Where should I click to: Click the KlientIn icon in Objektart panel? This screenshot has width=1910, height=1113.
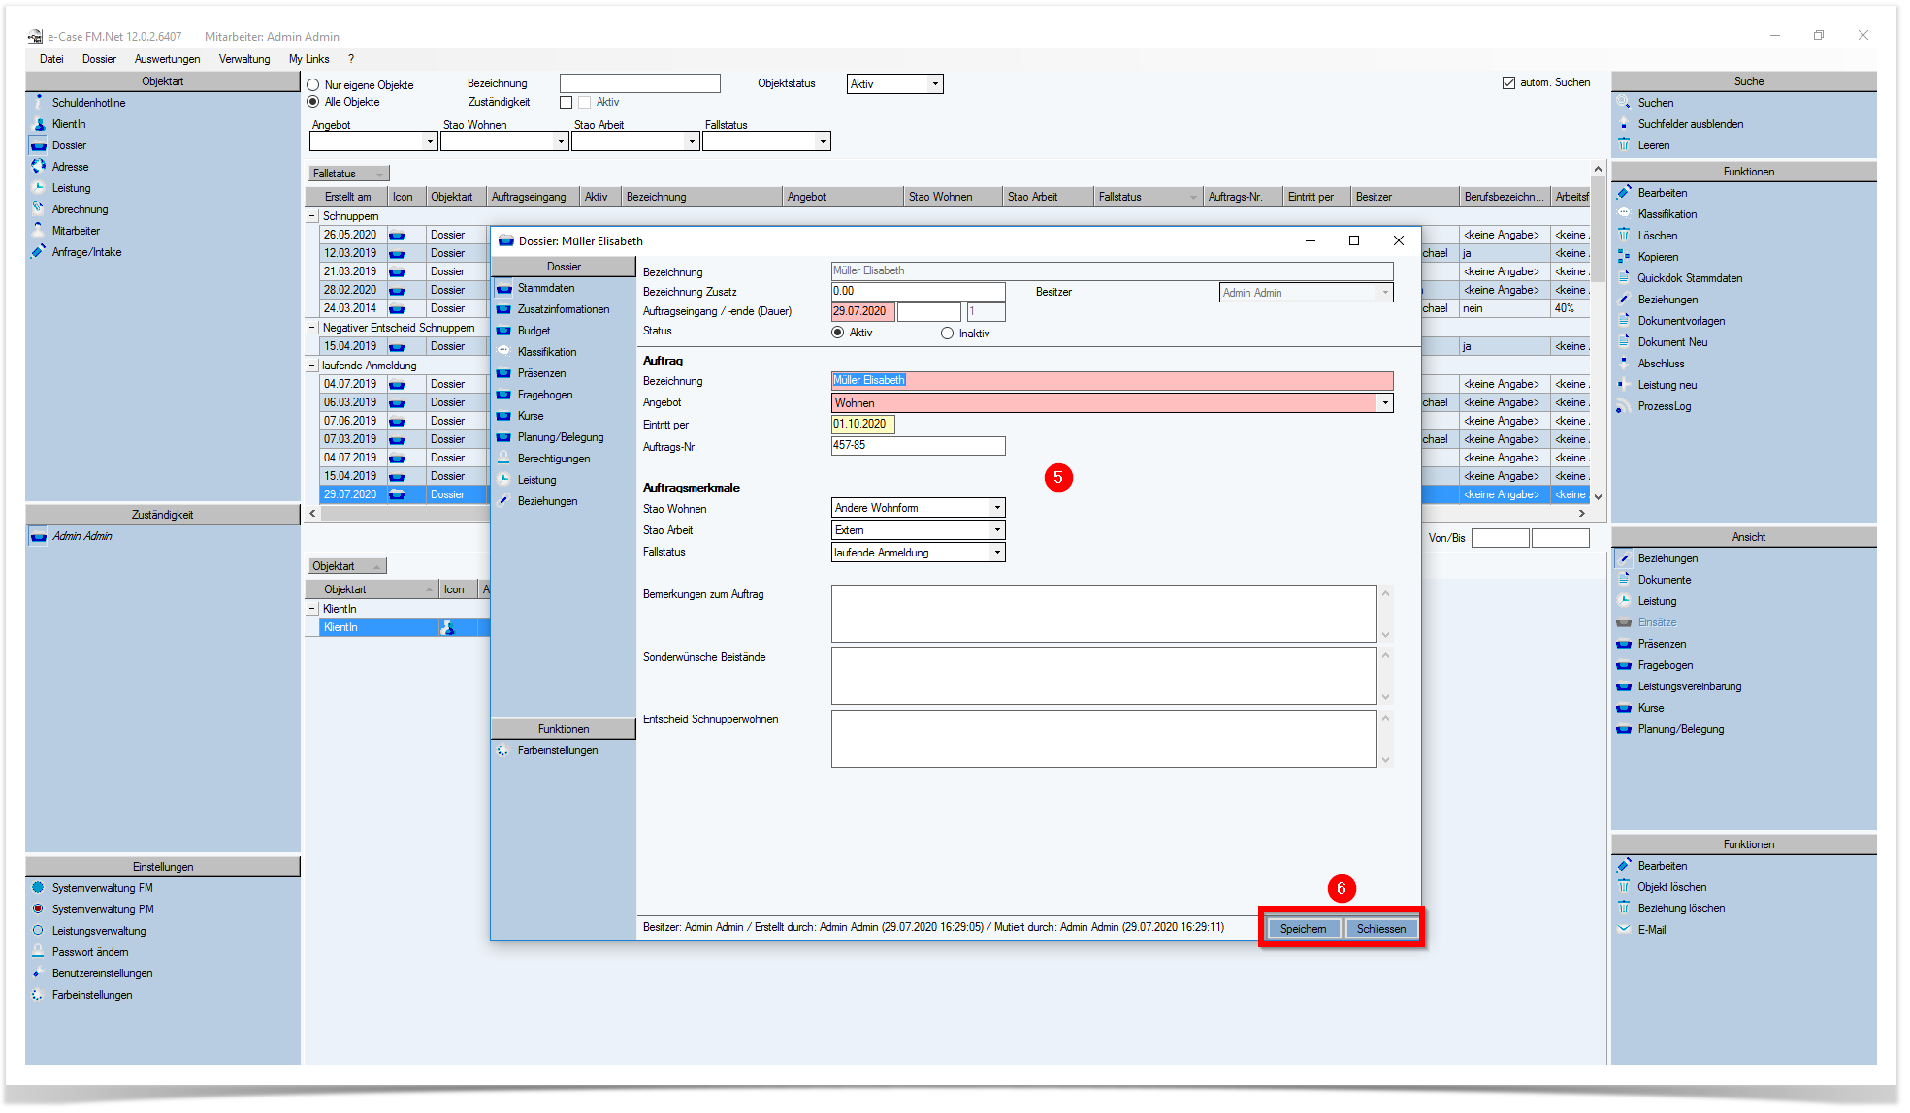[x=38, y=123]
